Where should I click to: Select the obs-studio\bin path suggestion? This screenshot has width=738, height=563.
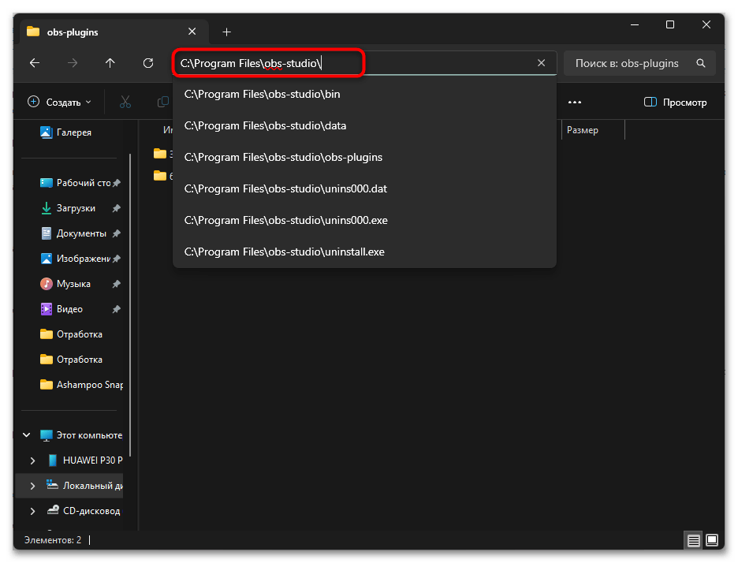click(x=262, y=94)
